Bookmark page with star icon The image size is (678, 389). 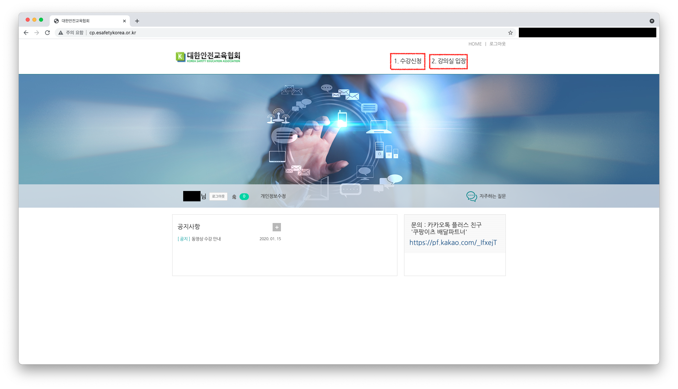510,33
